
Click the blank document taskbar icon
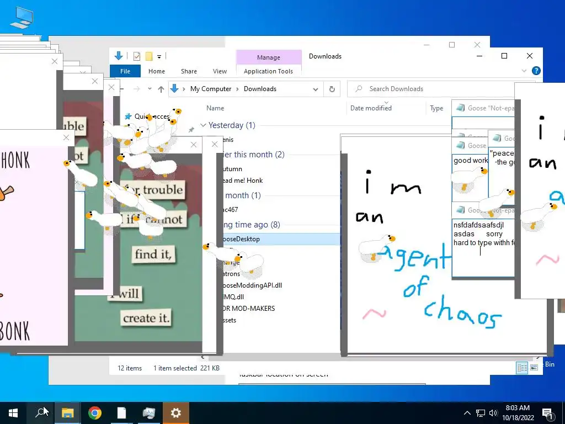click(121, 413)
